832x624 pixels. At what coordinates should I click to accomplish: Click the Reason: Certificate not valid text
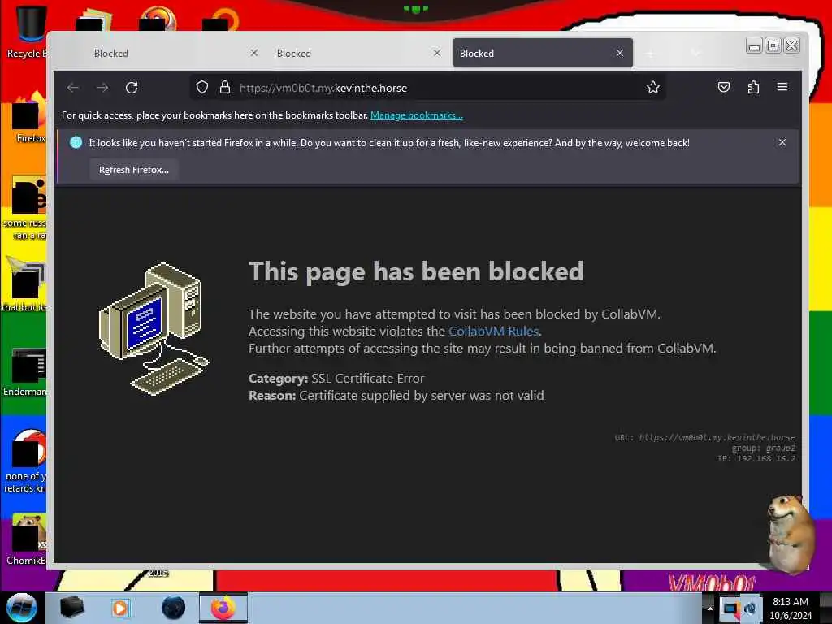(396, 396)
